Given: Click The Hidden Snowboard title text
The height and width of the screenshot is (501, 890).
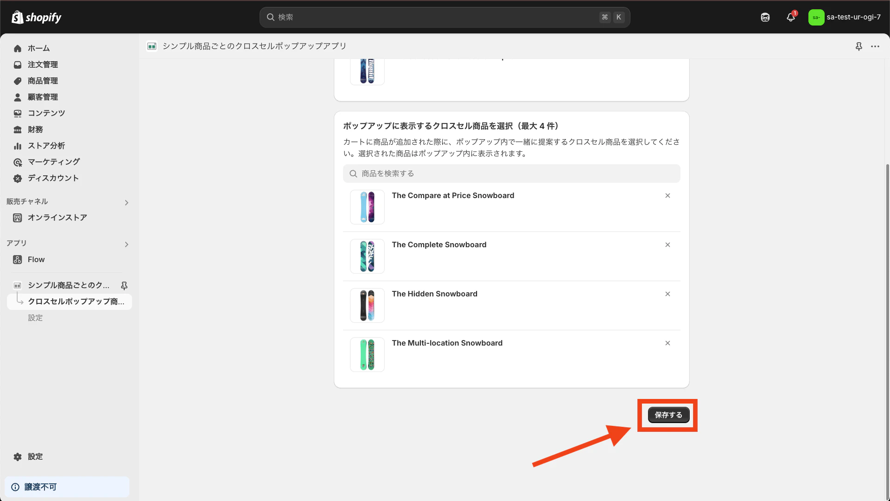Looking at the screenshot, I should tap(434, 294).
